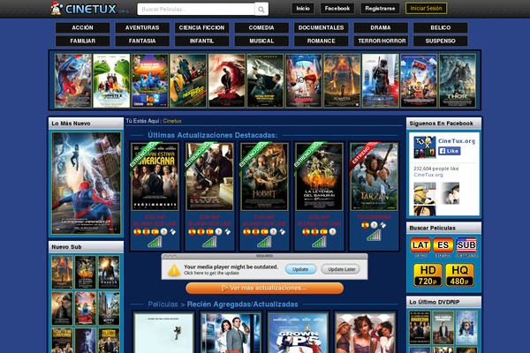Select the SUB subtitled language icon
530x353 pixels.
pyautogui.click(x=466, y=245)
